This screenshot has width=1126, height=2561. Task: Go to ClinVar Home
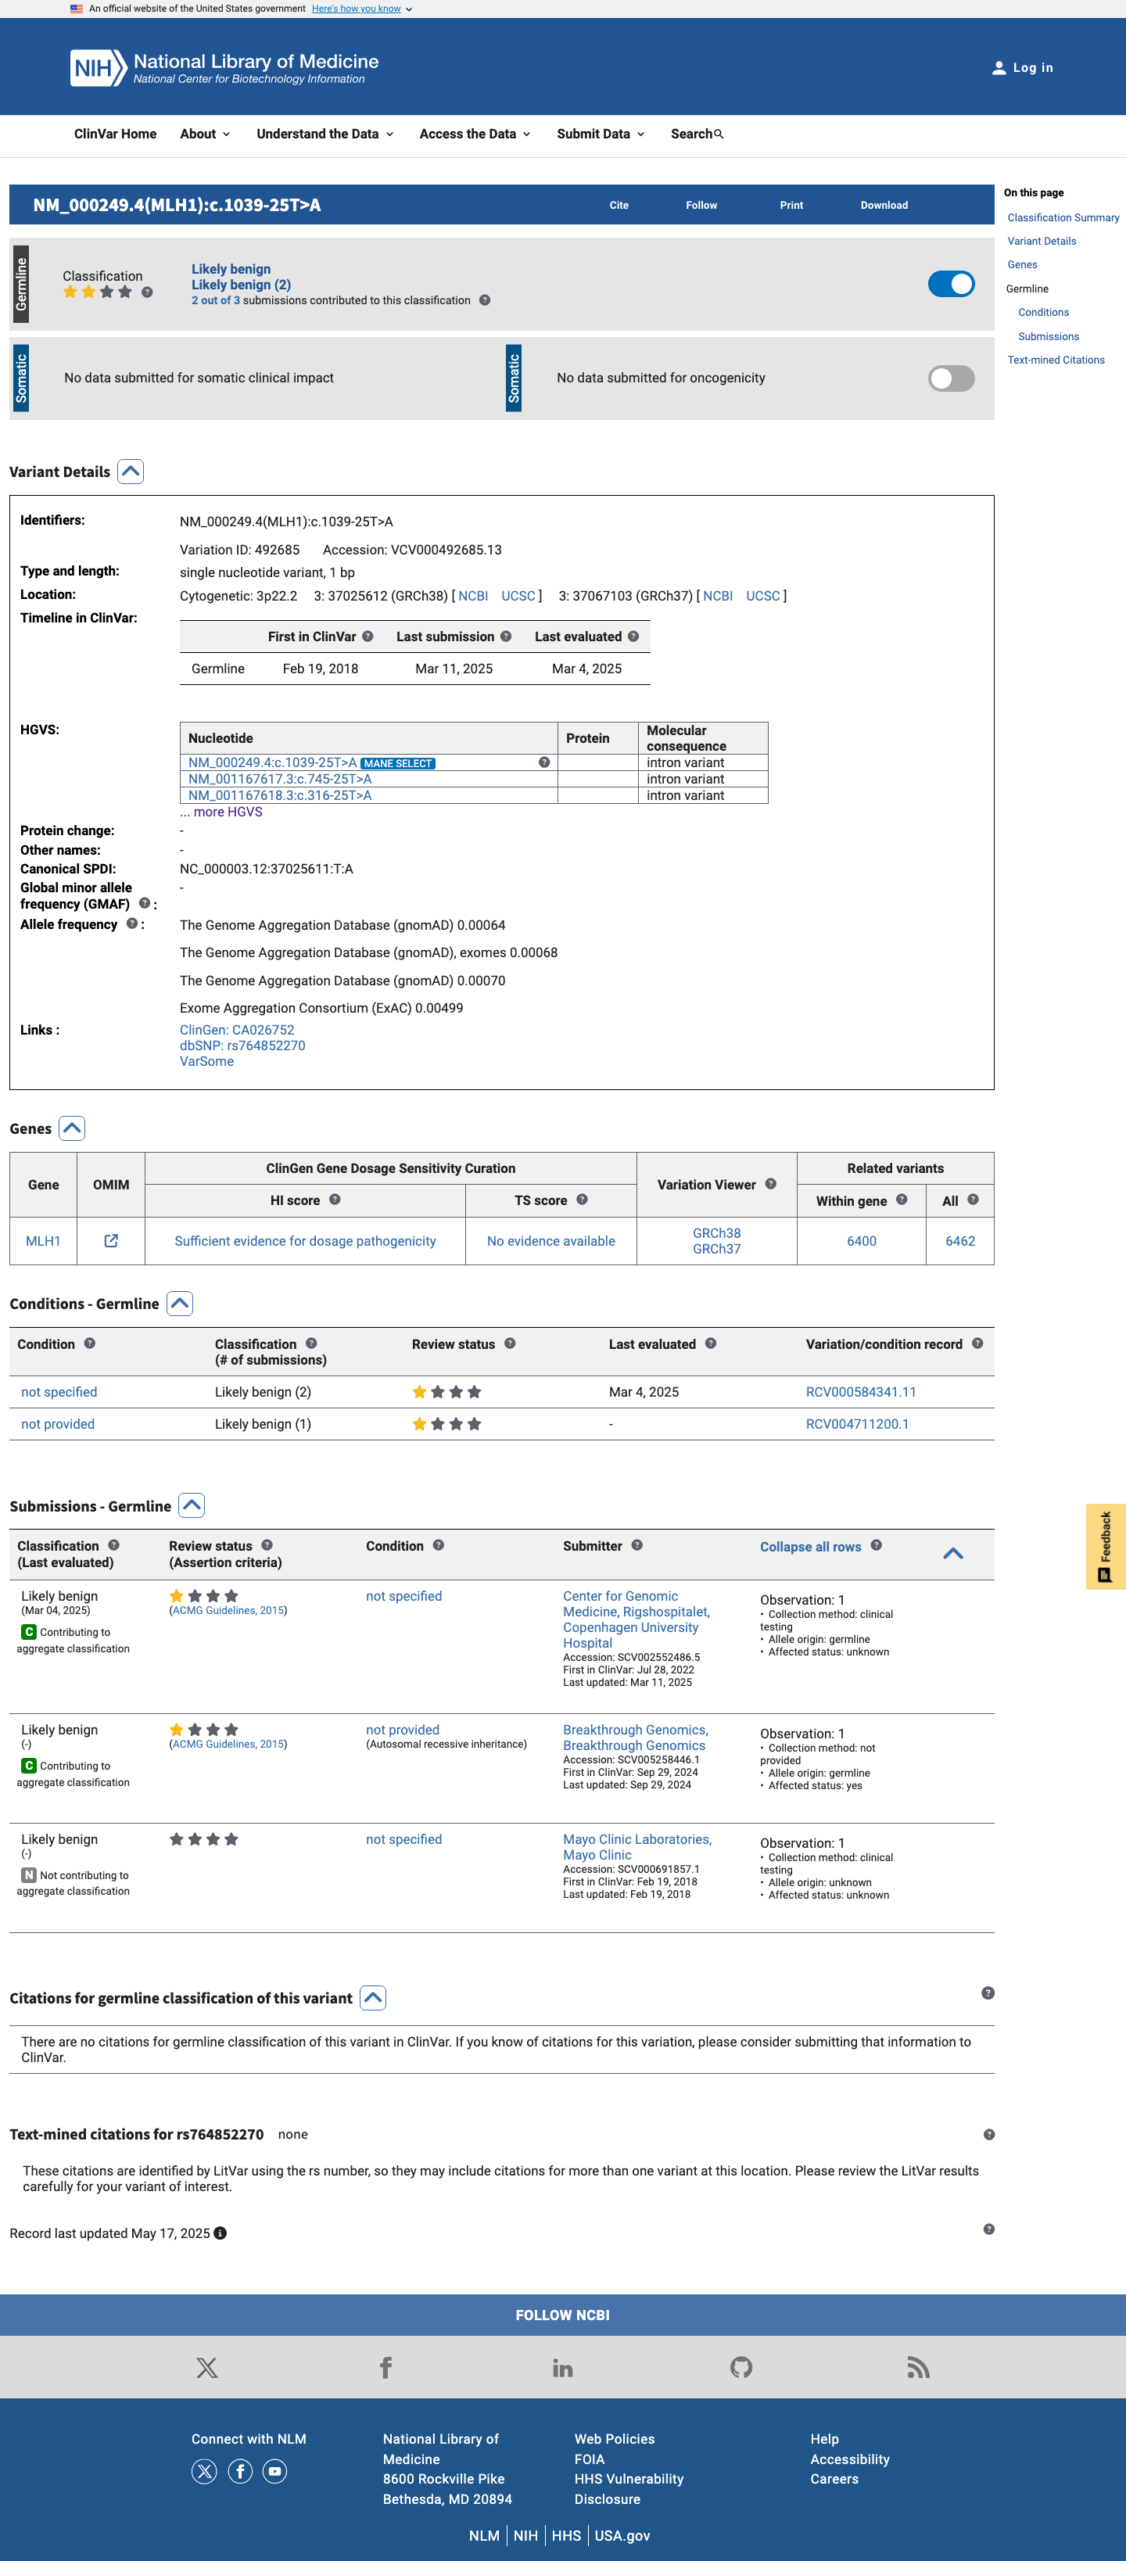tap(115, 135)
